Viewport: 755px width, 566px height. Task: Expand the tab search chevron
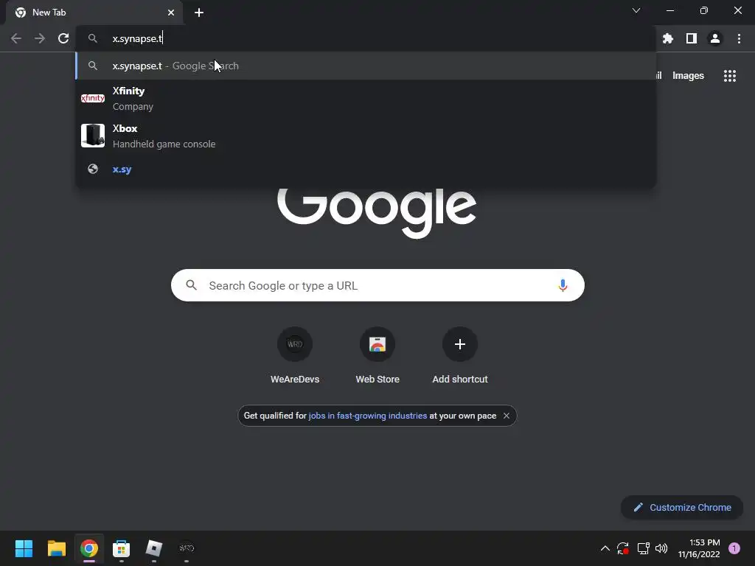(x=636, y=10)
